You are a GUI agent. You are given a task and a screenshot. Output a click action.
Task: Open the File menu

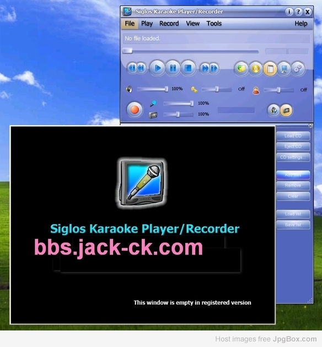(130, 24)
